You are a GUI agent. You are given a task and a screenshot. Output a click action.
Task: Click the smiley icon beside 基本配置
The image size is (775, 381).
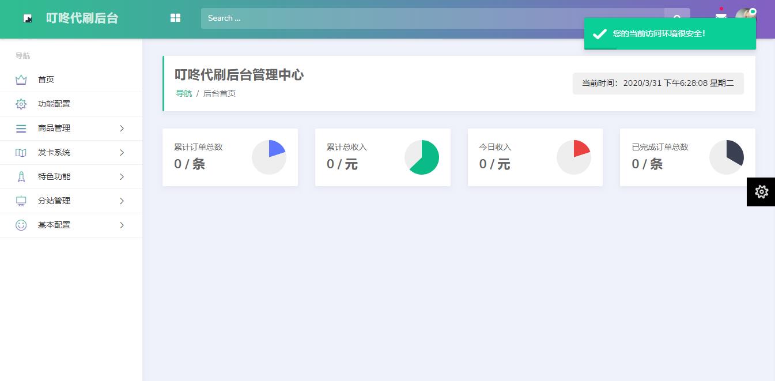(x=21, y=225)
